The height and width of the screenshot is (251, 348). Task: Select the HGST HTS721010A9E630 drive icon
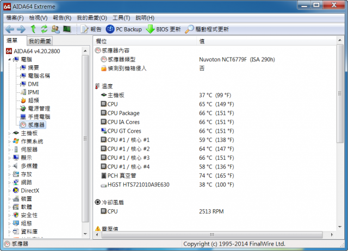coord(104,185)
